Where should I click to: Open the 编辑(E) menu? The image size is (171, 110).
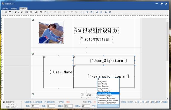tap(14, 9)
